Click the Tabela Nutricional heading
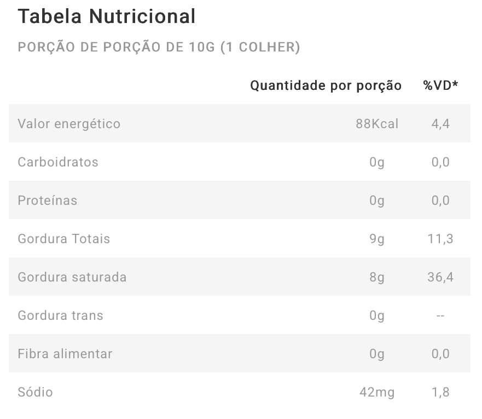 pos(106,16)
